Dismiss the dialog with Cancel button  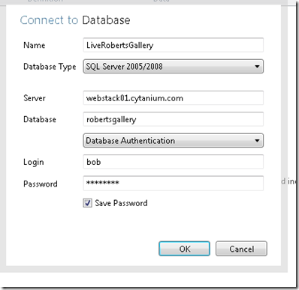click(x=241, y=249)
